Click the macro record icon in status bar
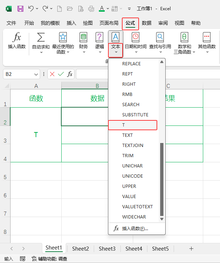This screenshot has width=220, height=263. click(x=23, y=259)
